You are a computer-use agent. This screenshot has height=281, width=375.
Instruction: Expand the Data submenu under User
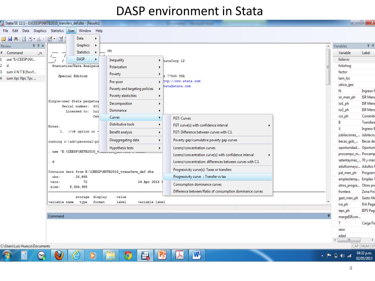tap(83, 38)
